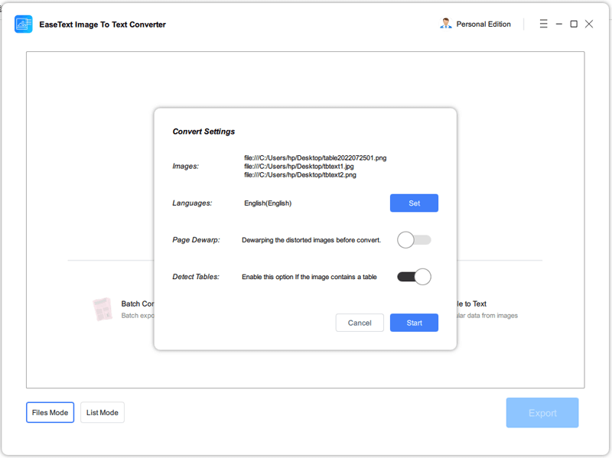
Task: Open the hamburger menu icon
Action: [x=543, y=24]
